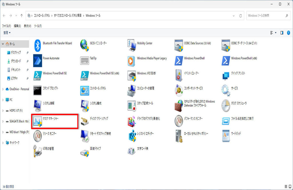Launch Windows Media Player Legacy icon
Viewport: 293px width, 190px height.
pos(132,61)
